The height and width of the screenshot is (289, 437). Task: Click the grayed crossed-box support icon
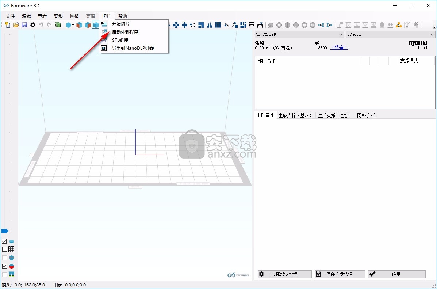(x=348, y=25)
